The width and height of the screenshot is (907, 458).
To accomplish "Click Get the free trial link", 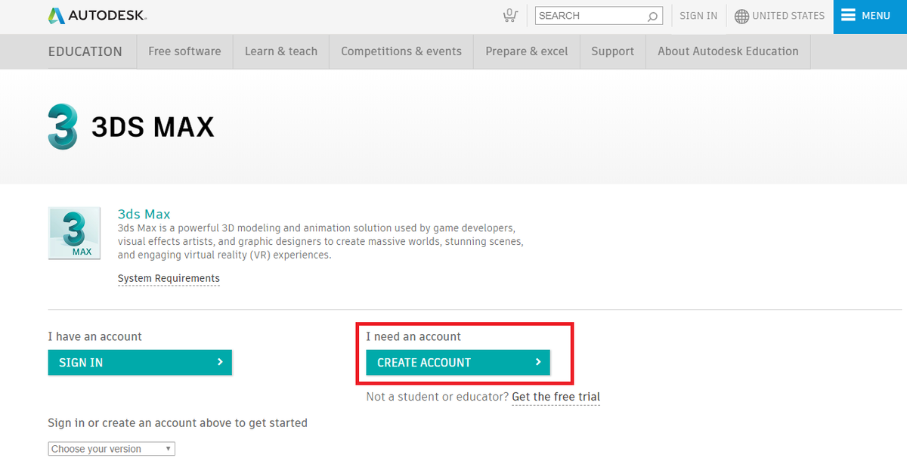I will point(556,397).
